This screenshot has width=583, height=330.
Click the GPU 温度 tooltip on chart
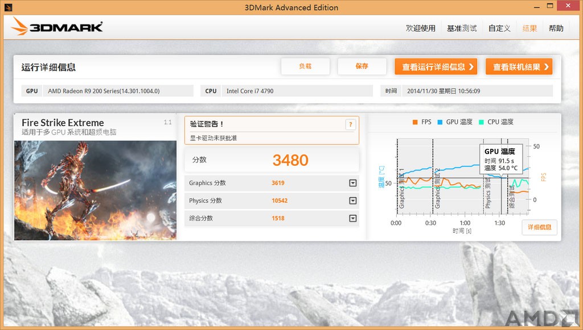(501, 160)
